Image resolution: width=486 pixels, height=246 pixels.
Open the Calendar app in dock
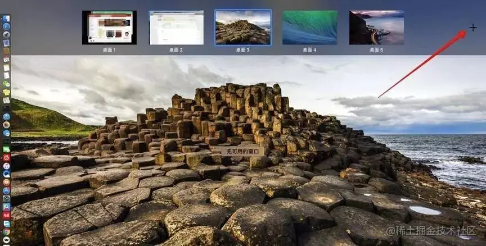(7, 60)
